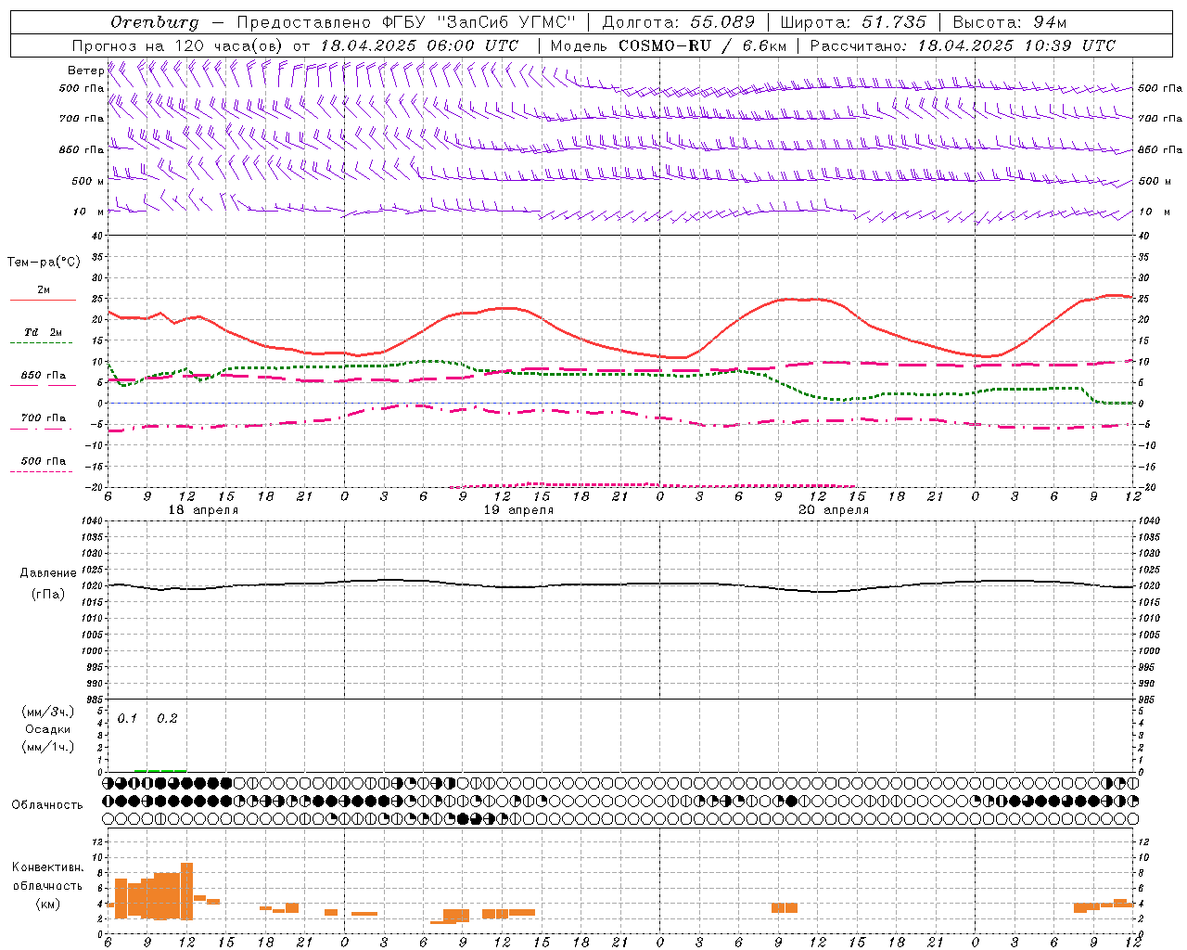Click the "Конвективн." convective label
Screen dimensions: 1187x950
pos(48,867)
